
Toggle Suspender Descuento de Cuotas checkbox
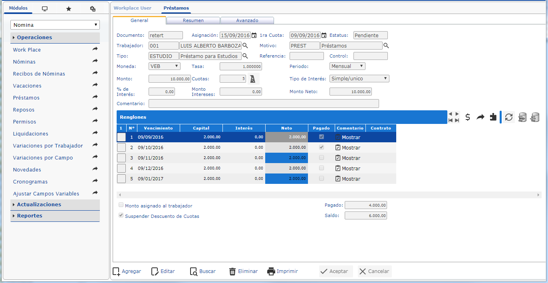pyautogui.click(x=121, y=216)
